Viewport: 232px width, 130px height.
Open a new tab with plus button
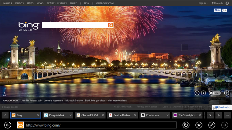[219, 115]
